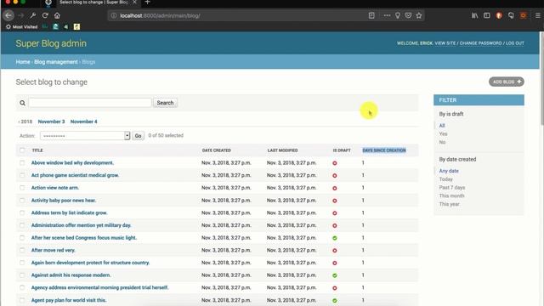544x306 pixels.
Task: Bookmark this page with the star icon
Action: (x=419, y=15)
